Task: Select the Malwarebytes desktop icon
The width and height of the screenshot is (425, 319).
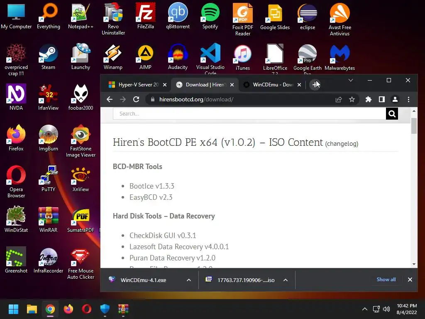Action: point(340,57)
